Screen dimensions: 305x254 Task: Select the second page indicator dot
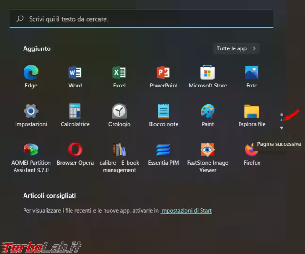click(x=281, y=120)
